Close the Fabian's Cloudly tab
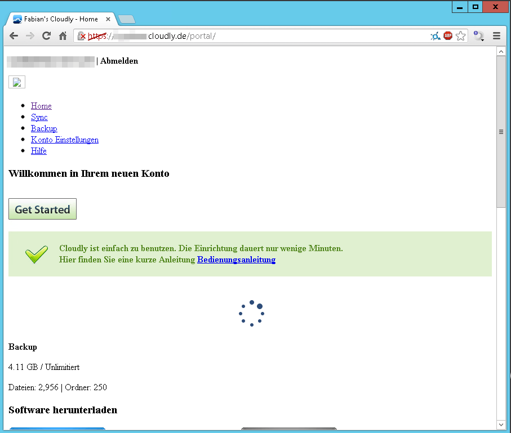Screen dimensions: 511x433 [108, 19]
